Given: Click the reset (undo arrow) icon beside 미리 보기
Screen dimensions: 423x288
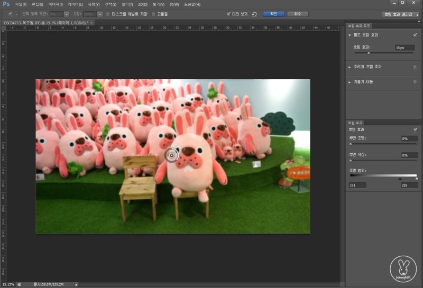Looking at the screenshot, I should [254, 14].
